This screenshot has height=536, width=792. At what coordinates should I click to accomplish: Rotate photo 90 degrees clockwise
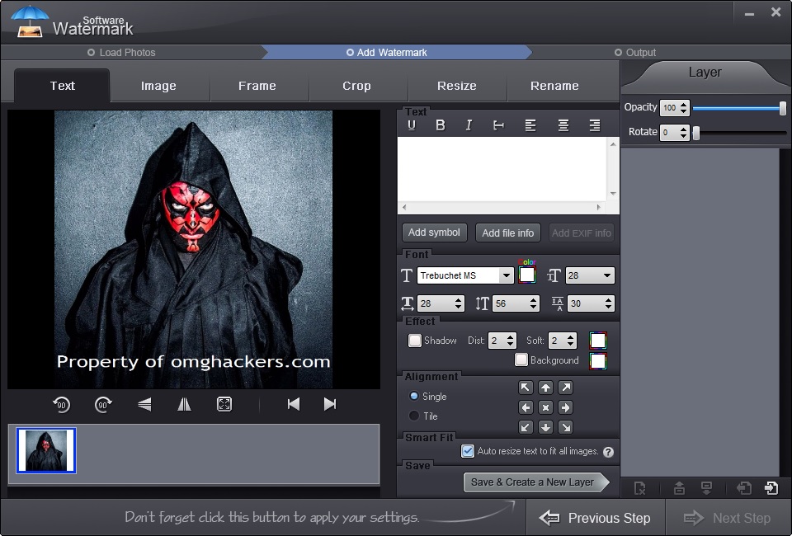point(104,404)
